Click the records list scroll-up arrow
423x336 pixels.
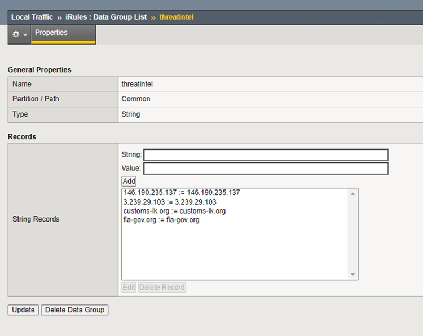pos(353,193)
